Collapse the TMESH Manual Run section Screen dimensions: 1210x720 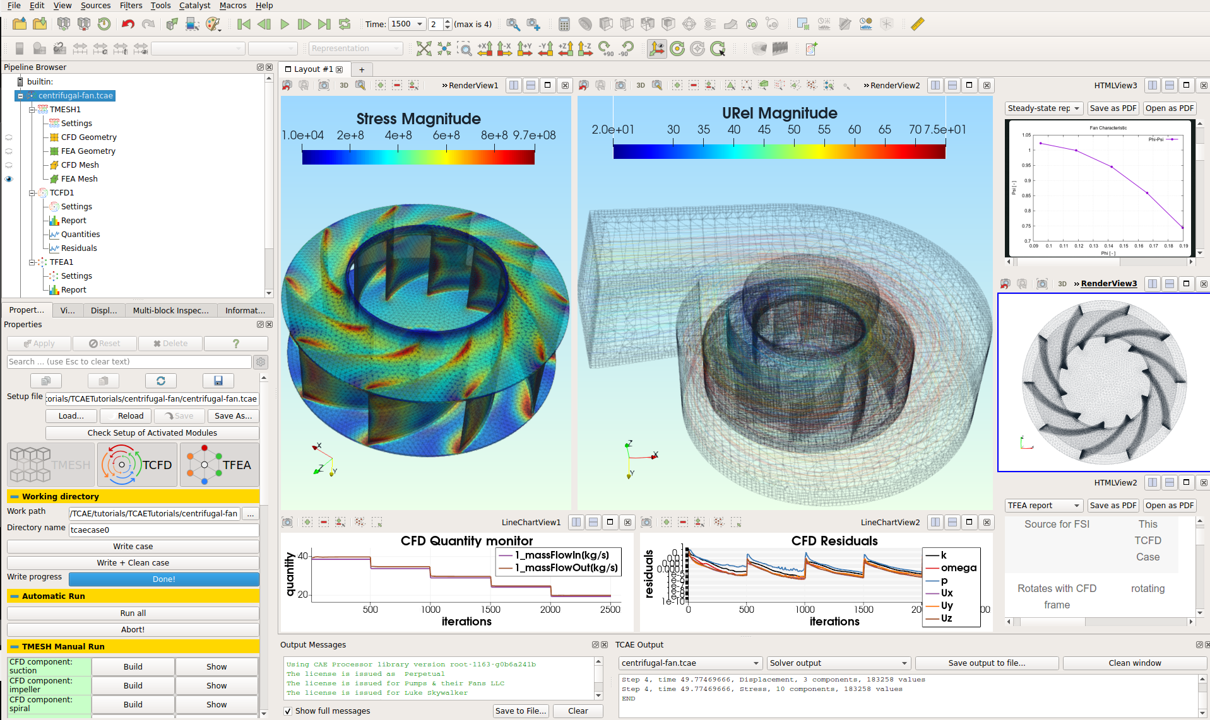click(x=15, y=647)
